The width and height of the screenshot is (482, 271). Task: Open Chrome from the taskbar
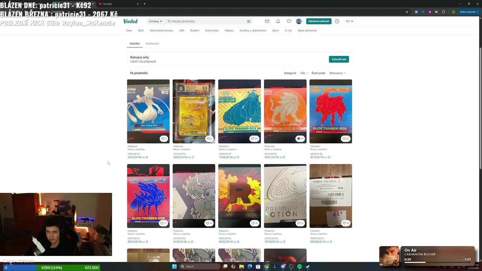[x=266, y=266]
